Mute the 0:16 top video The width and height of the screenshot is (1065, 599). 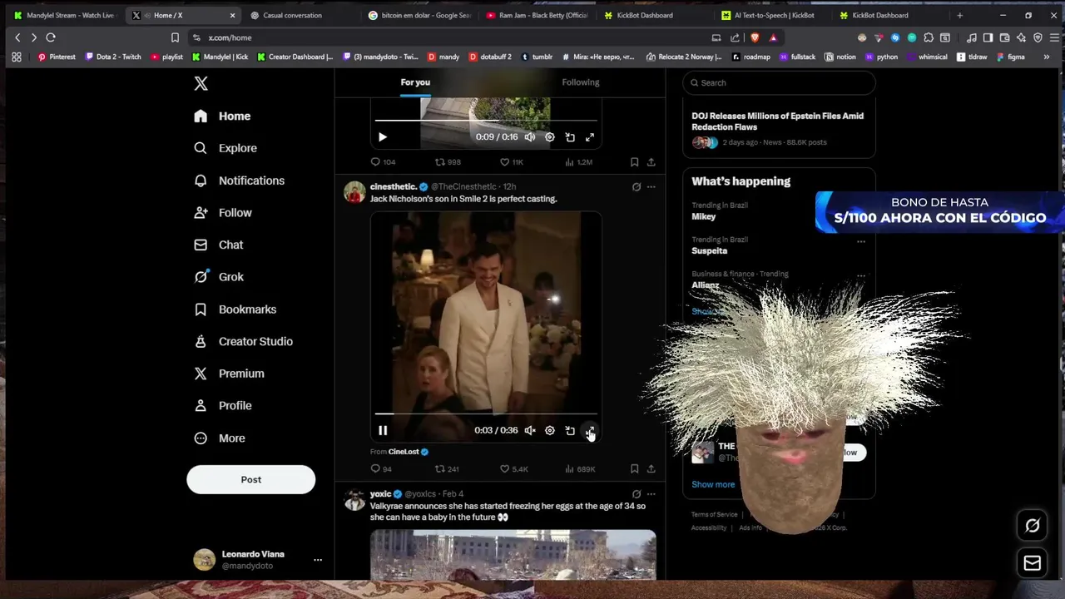530,137
